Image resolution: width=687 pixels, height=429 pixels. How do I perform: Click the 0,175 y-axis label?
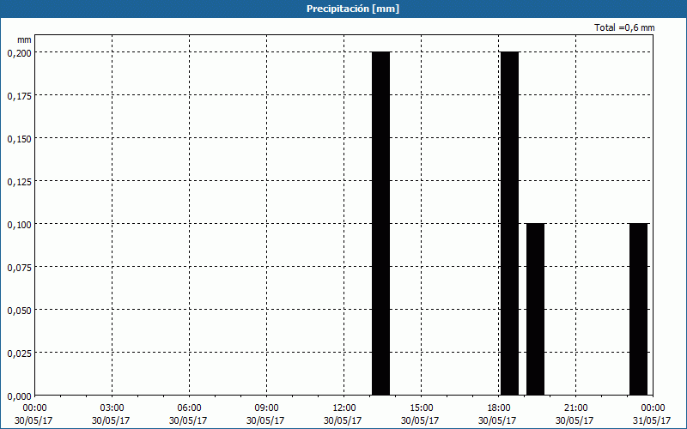[x=19, y=96]
